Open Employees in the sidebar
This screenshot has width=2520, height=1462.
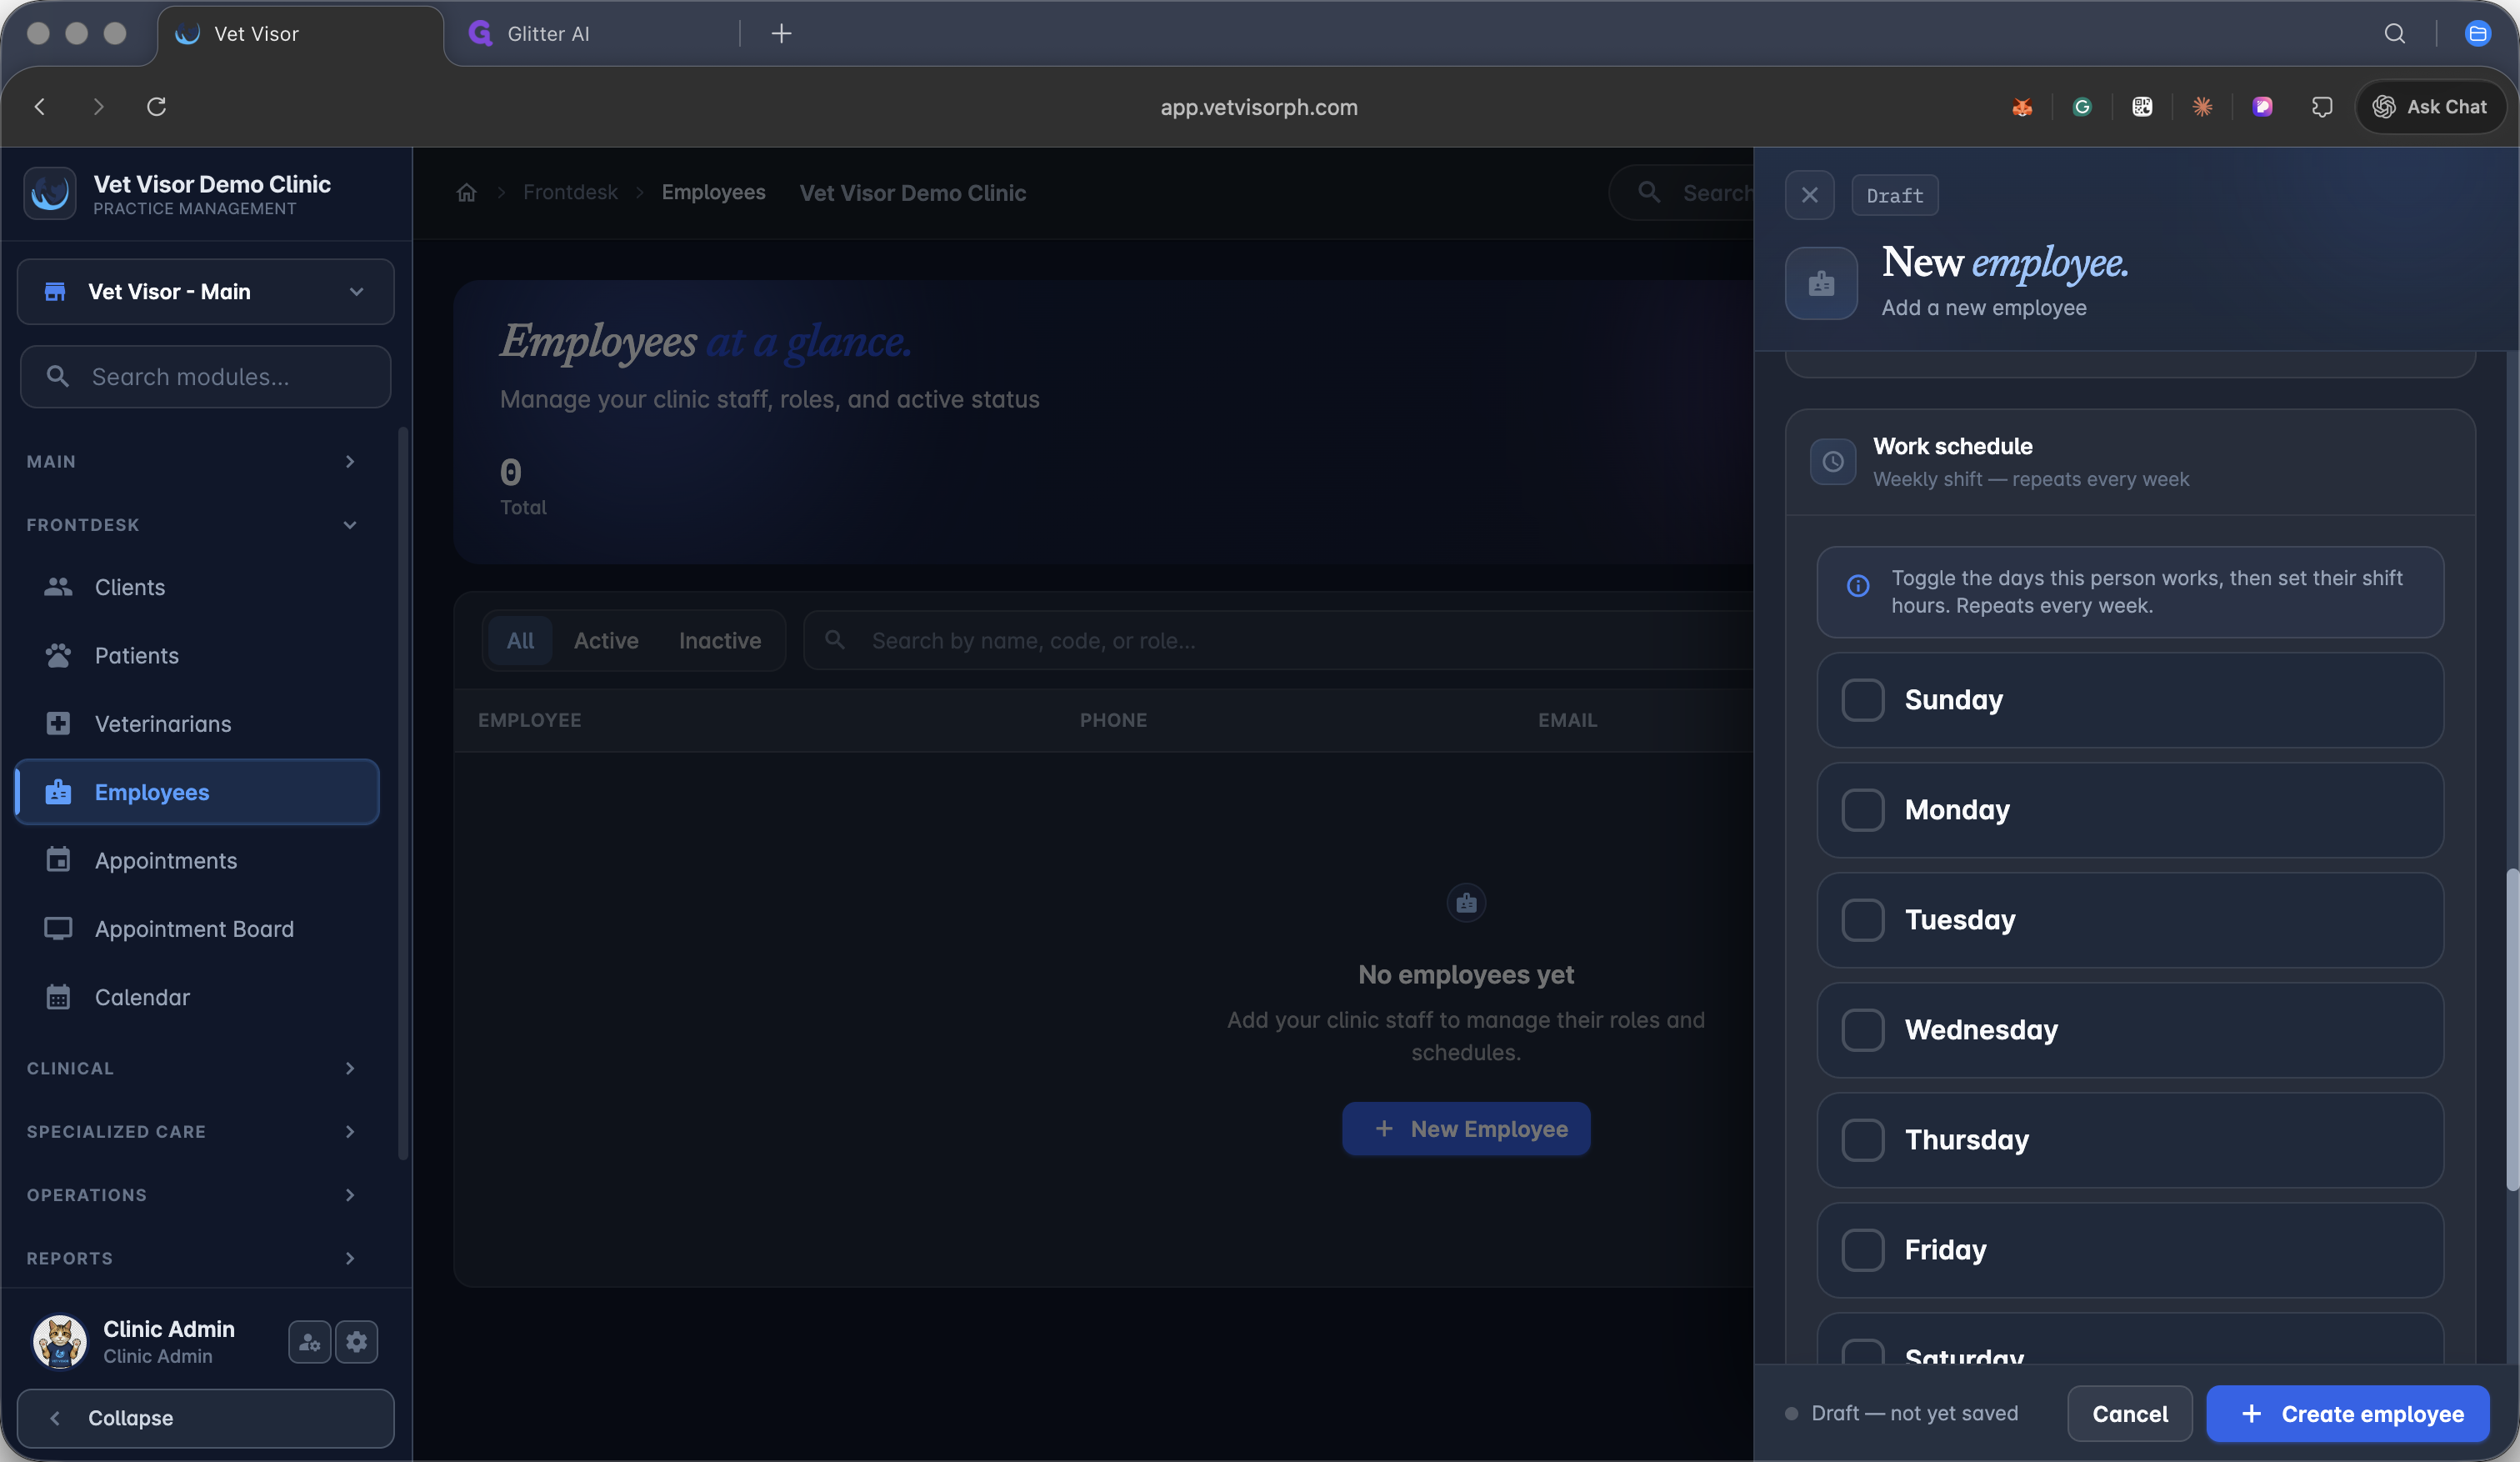pos(197,792)
